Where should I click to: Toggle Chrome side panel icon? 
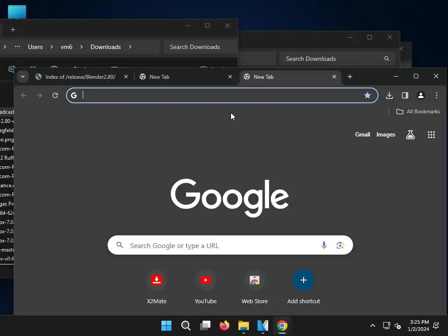coord(405,95)
